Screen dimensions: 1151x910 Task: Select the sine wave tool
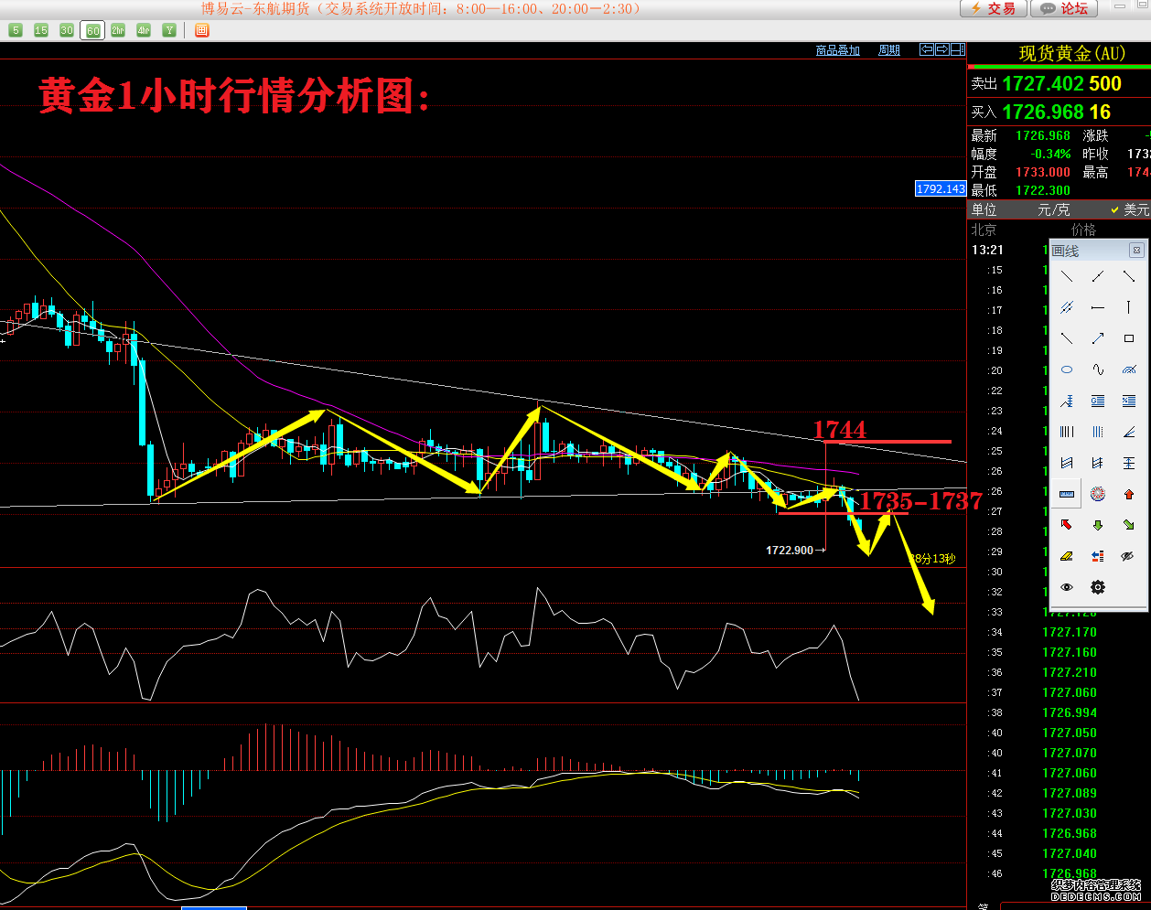(x=1098, y=369)
